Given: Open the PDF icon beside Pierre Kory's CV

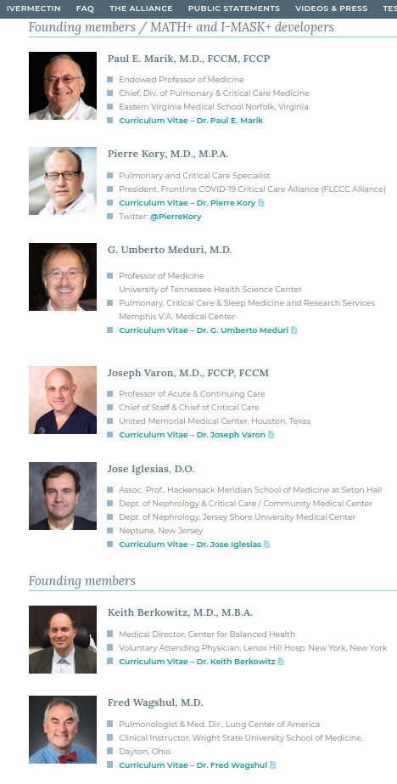Looking at the screenshot, I should (x=261, y=203).
